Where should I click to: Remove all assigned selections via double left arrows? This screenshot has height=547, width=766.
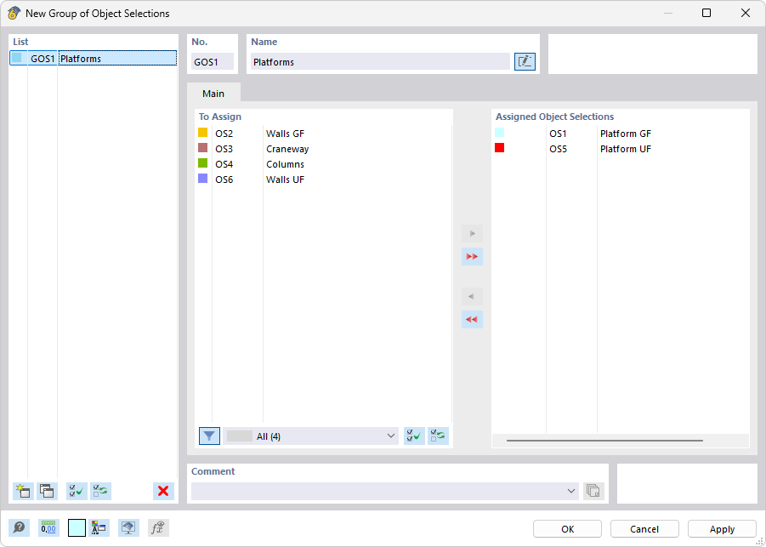(472, 319)
